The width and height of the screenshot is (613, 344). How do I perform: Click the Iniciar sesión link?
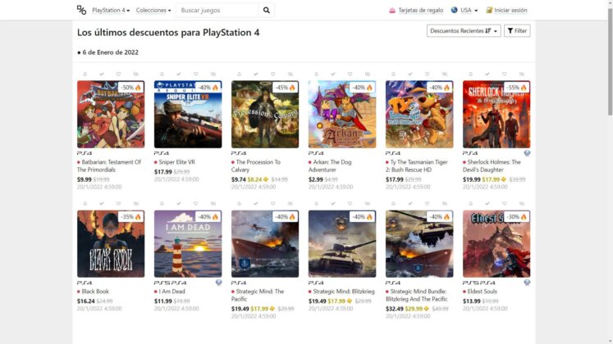pyautogui.click(x=506, y=10)
